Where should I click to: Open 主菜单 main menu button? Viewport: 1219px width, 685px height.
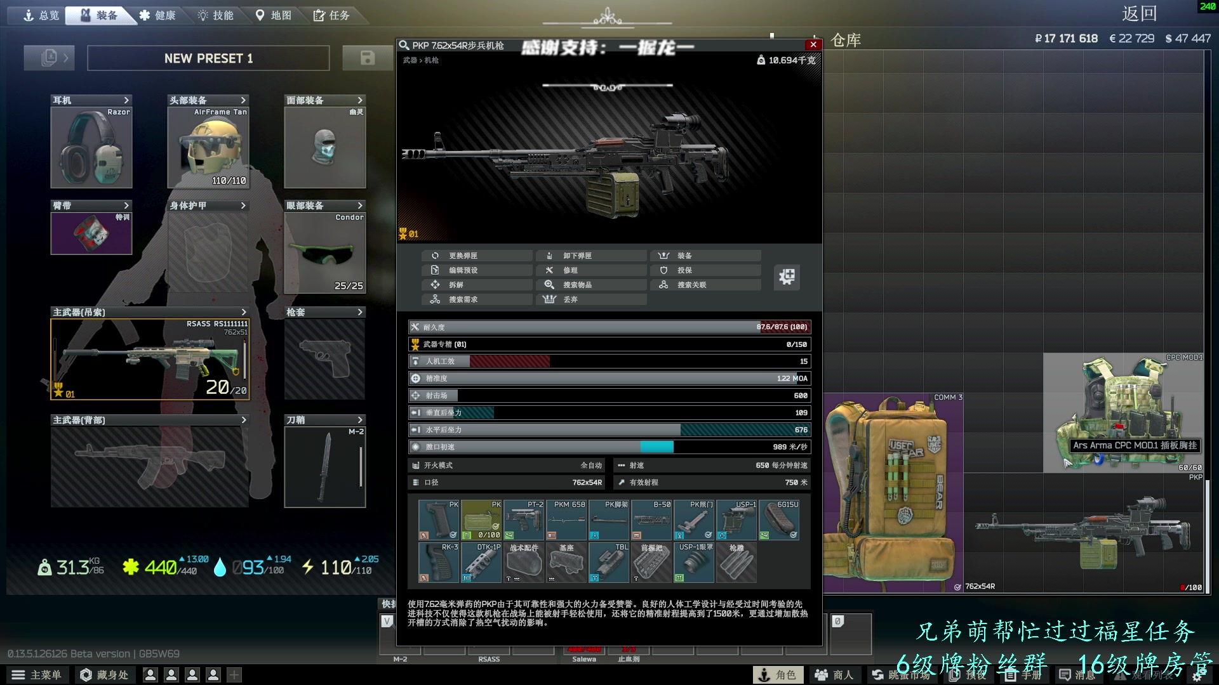pos(37,675)
